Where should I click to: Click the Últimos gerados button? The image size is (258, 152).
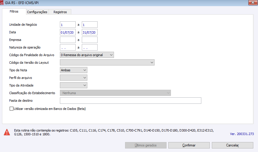click(146, 145)
